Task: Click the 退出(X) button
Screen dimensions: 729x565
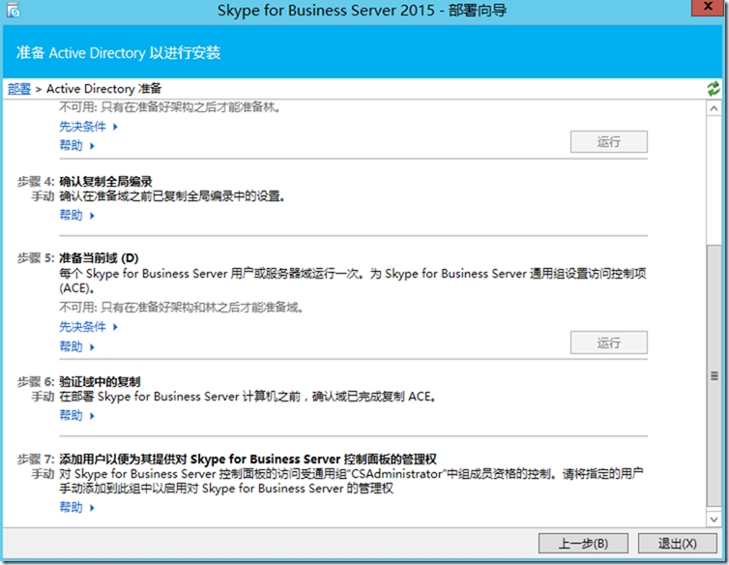Action: [x=678, y=543]
